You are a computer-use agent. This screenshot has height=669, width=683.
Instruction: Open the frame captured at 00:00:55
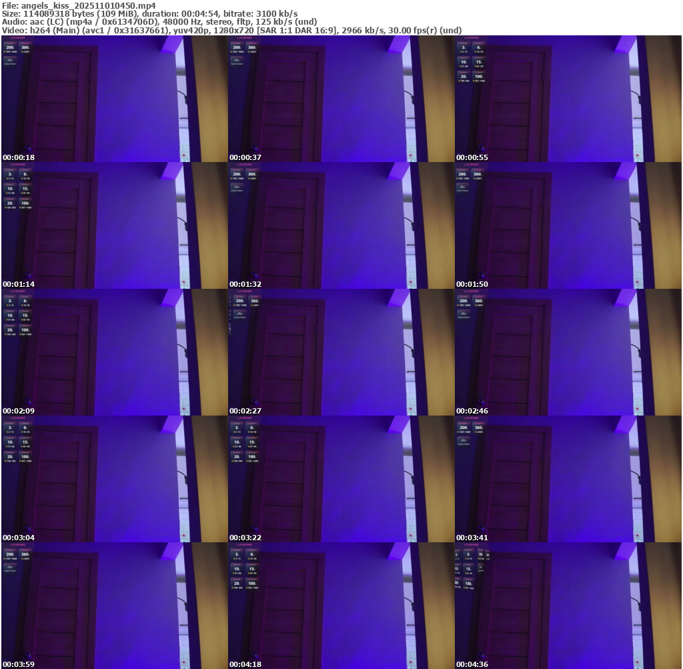(x=568, y=99)
